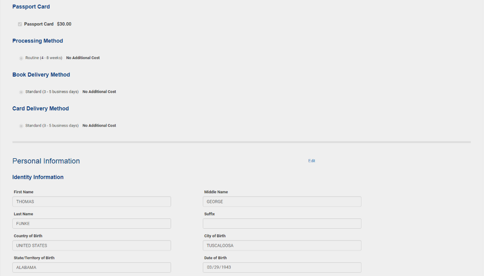The height and width of the screenshot is (276, 484).
Task: Click the empty Suffix field
Action: coord(282,224)
